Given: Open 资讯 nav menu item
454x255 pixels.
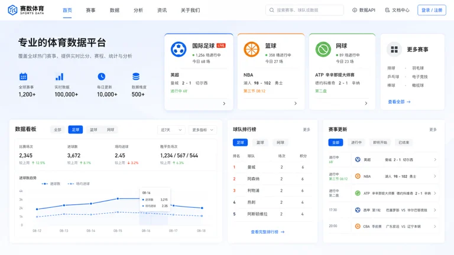Looking at the screenshot, I should coord(162,10).
